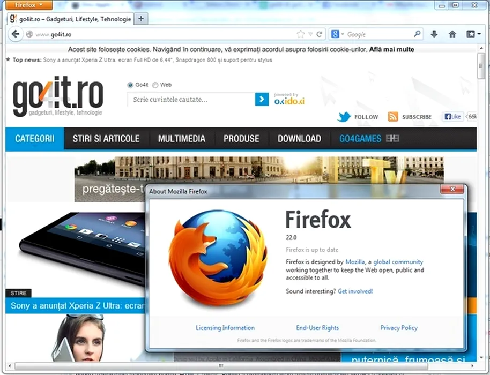Click the www.go4it.ro address bar

[x=162, y=34]
